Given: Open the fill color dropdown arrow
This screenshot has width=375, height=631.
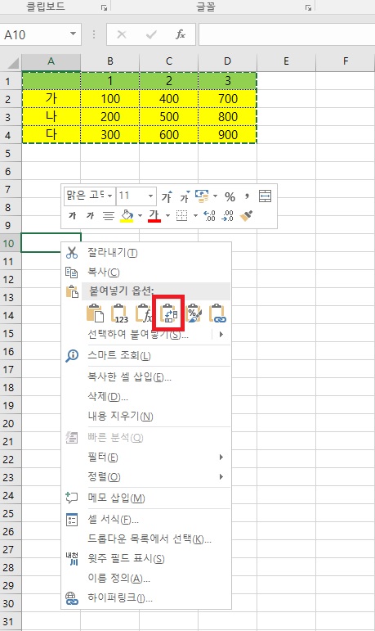Looking at the screenshot, I should [140, 216].
